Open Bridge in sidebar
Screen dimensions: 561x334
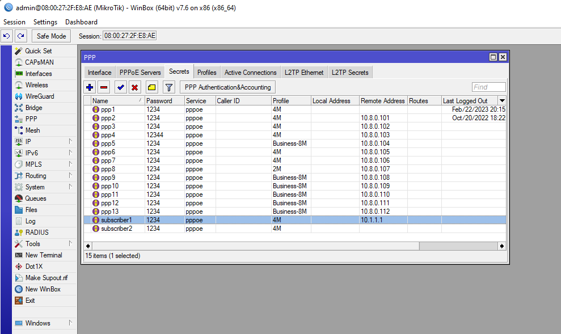[45, 108]
